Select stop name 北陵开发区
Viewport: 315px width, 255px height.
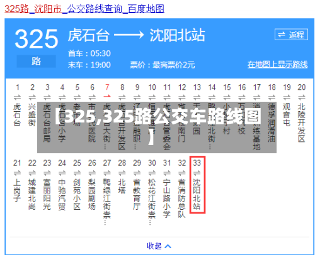click(302, 122)
